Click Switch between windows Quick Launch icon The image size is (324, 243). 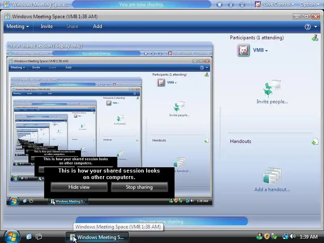coord(38,237)
